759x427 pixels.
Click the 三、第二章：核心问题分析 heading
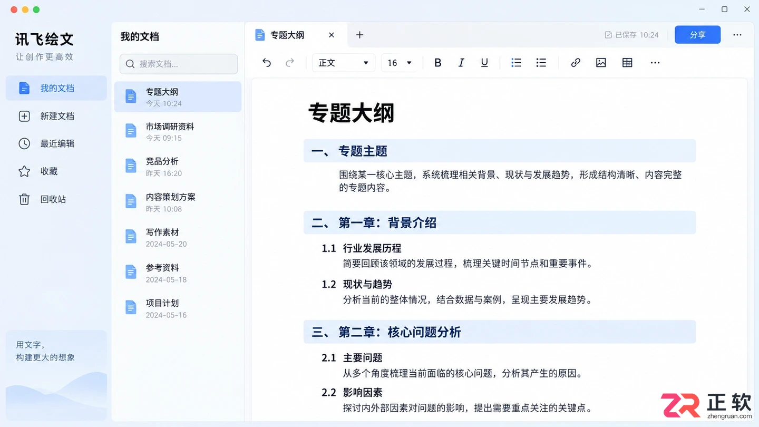point(499,332)
